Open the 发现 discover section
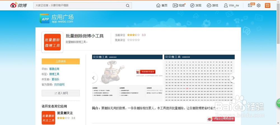This screenshot has width=280, height=125. pyautogui.click(x=196, y=5)
